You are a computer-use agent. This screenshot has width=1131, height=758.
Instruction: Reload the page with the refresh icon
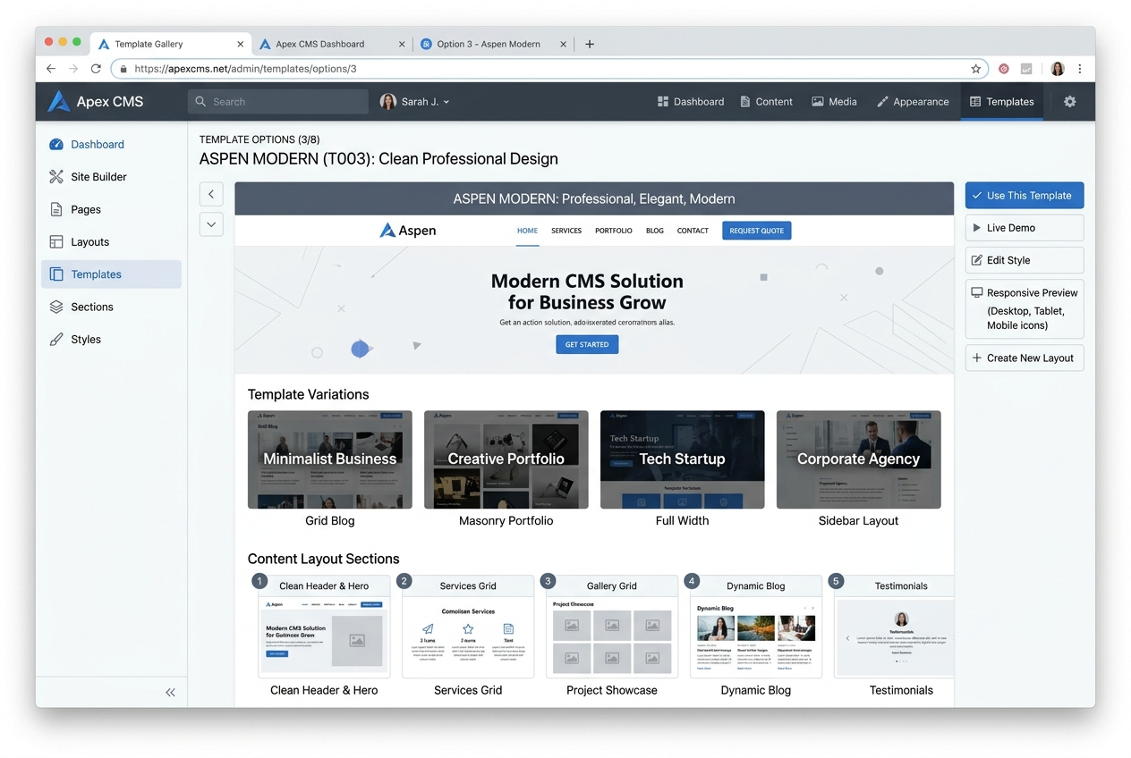(96, 69)
